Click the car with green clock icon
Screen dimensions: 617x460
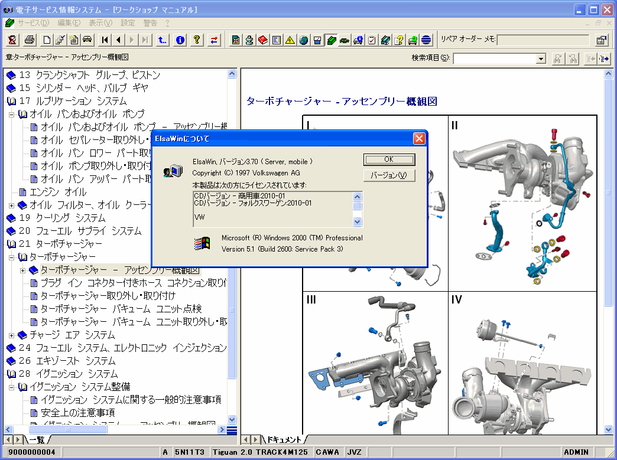(x=413, y=40)
